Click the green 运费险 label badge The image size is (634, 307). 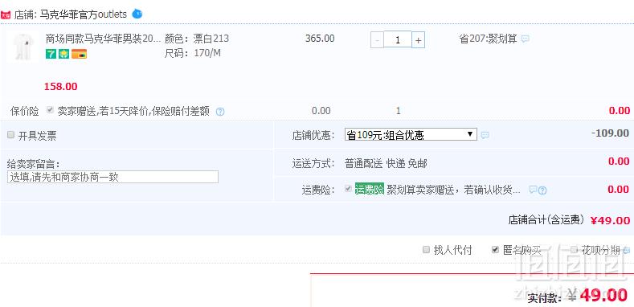(x=369, y=190)
